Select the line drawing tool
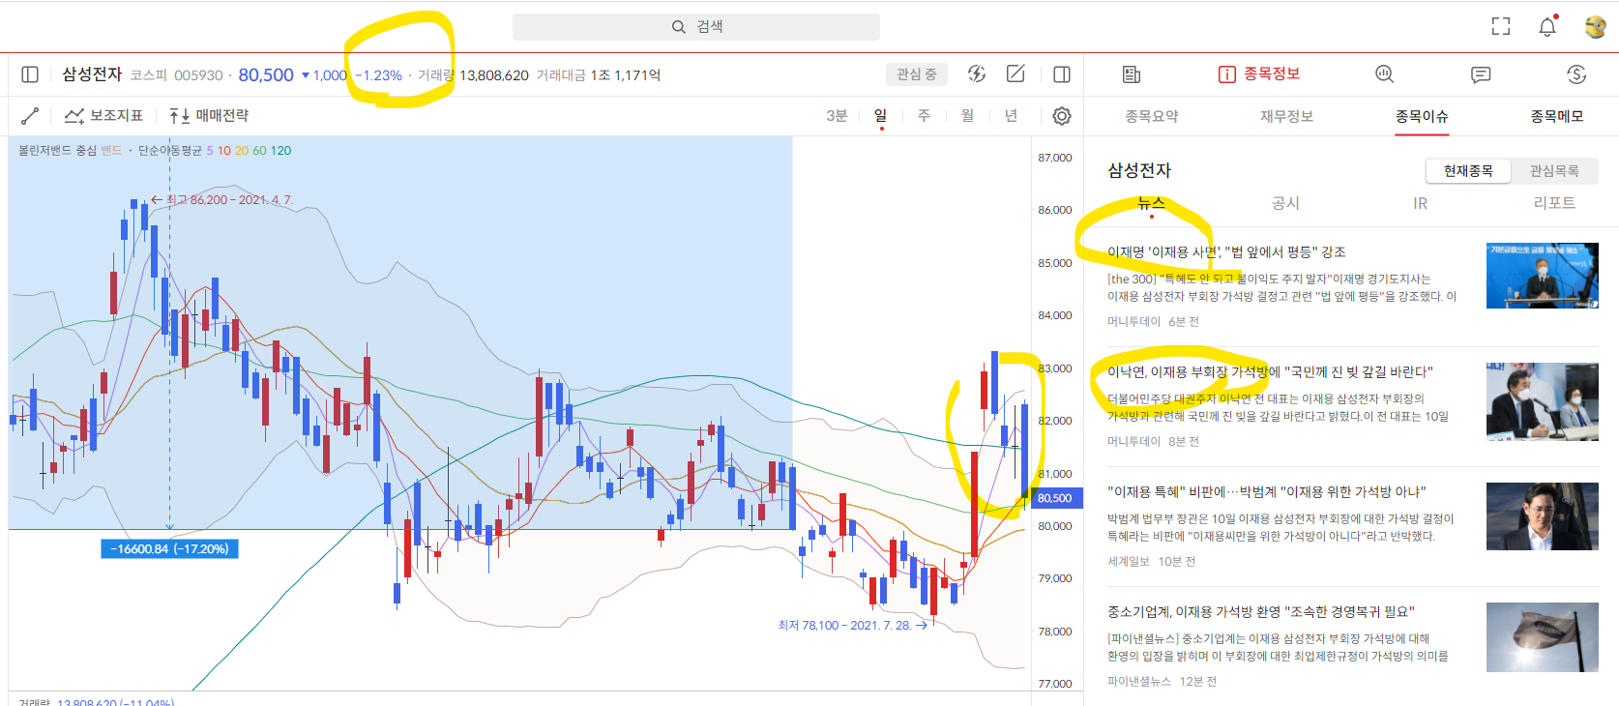The image size is (1619, 706). point(30,116)
